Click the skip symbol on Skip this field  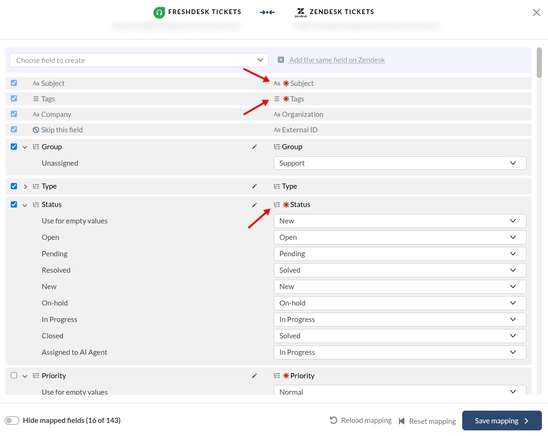click(36, 130)
